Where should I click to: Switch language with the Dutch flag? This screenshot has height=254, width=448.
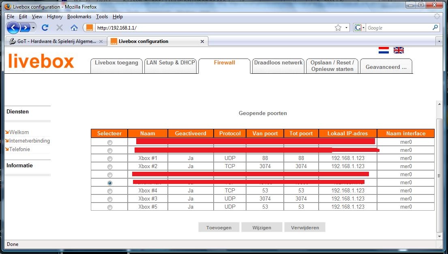pyautogui.click(x=384, y=51)
